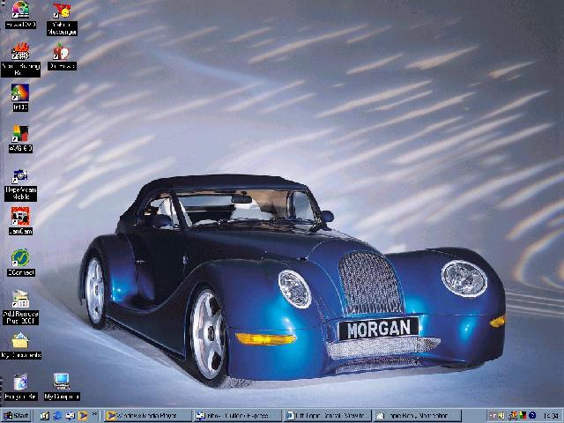The image size is (564, 423).
Task: Expand the quick launch overflow chevron
Action: pyautogui.click(x=94, y=413)
